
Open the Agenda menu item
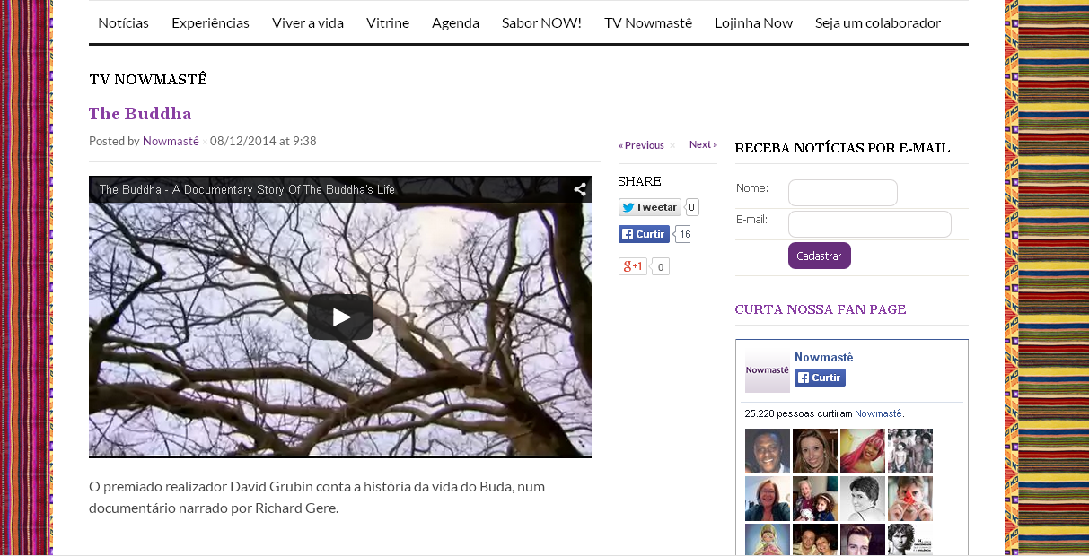[x=455, y=22]
